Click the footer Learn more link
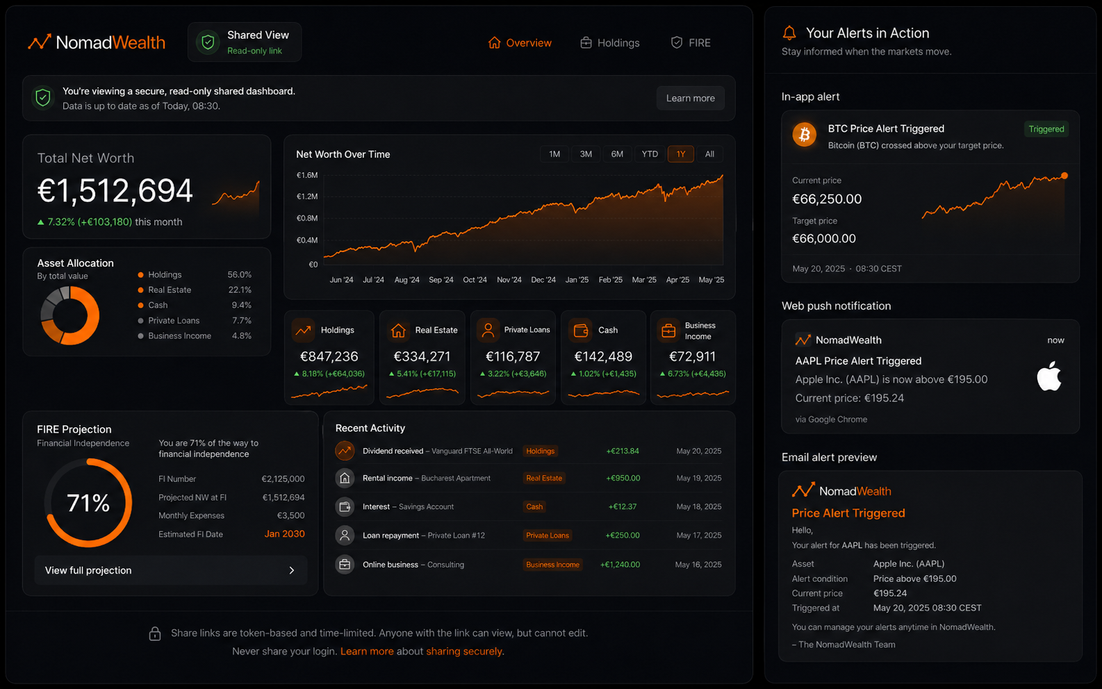Image resolution: width=1102 pixels, height=689 pixels. pos(367,651)
